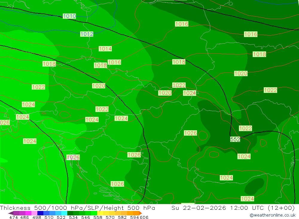Viewport: 299px width, 219px height.
Task: Click the dark purple left arrow of legend
Action: pyautogui.click(x=11, y=213)
